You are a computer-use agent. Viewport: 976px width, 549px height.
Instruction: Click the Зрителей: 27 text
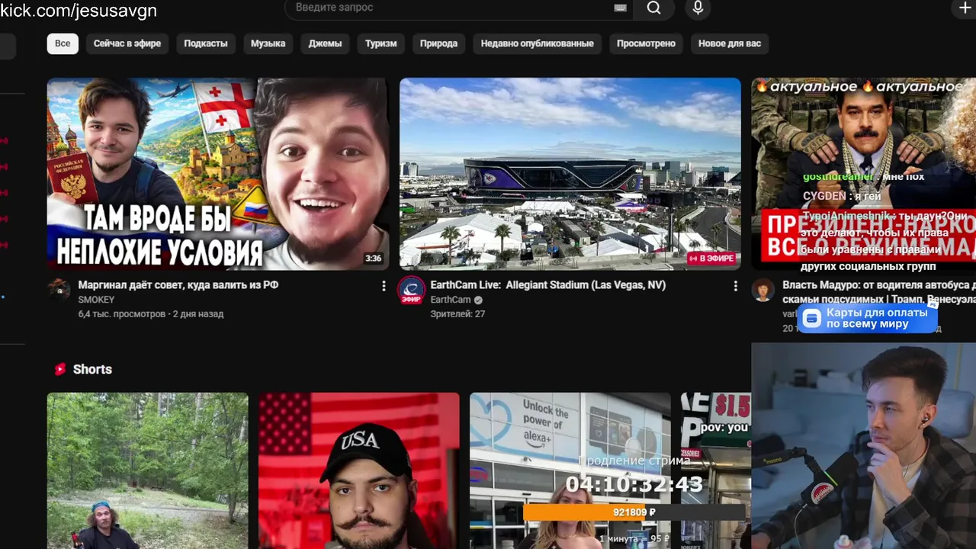tap(457, 313)
